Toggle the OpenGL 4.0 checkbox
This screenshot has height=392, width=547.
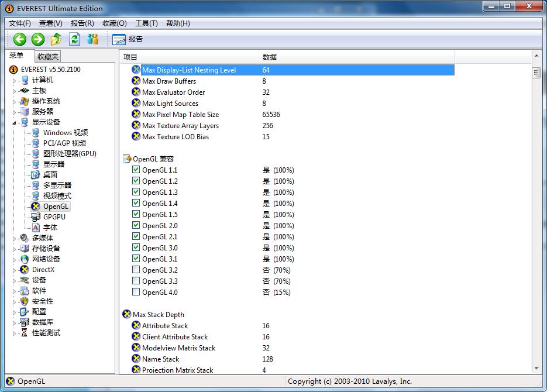point(136,292)
